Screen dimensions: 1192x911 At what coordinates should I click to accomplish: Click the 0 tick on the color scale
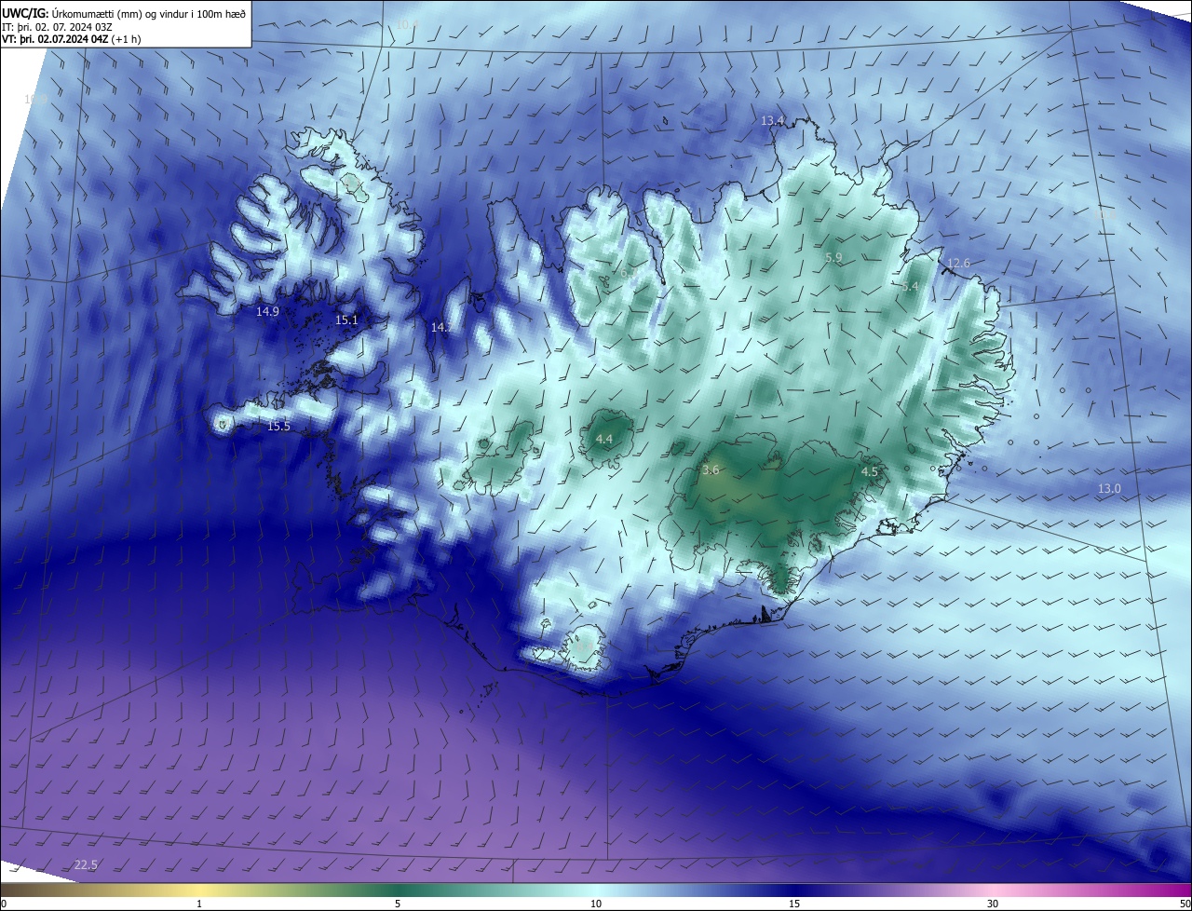click(x=4, y=904)
